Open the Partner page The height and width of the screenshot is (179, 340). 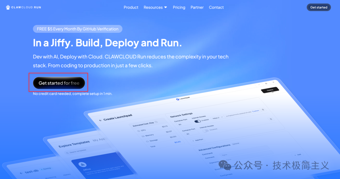pyautogui.click(x=197, y=7)
